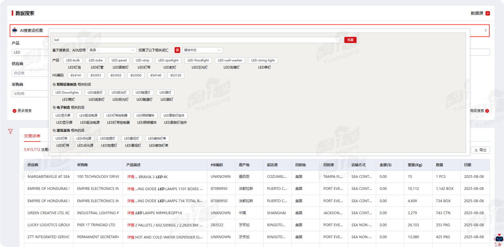Open the 简体中文 translation language dropdown
Image resolution: width=504 pixels, height=247 pixels.
[202, 50]
